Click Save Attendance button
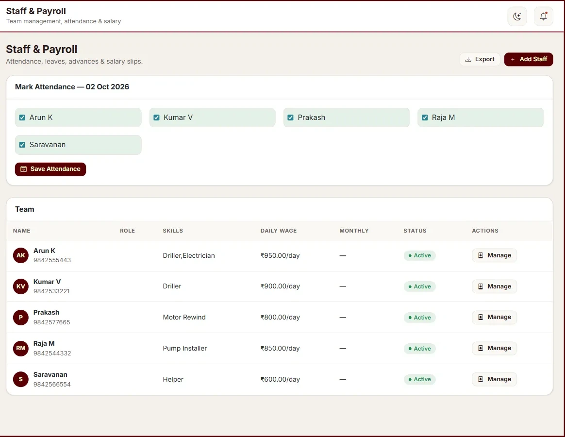The height and width of the screenshot is (437, 565). click(50, 169)
